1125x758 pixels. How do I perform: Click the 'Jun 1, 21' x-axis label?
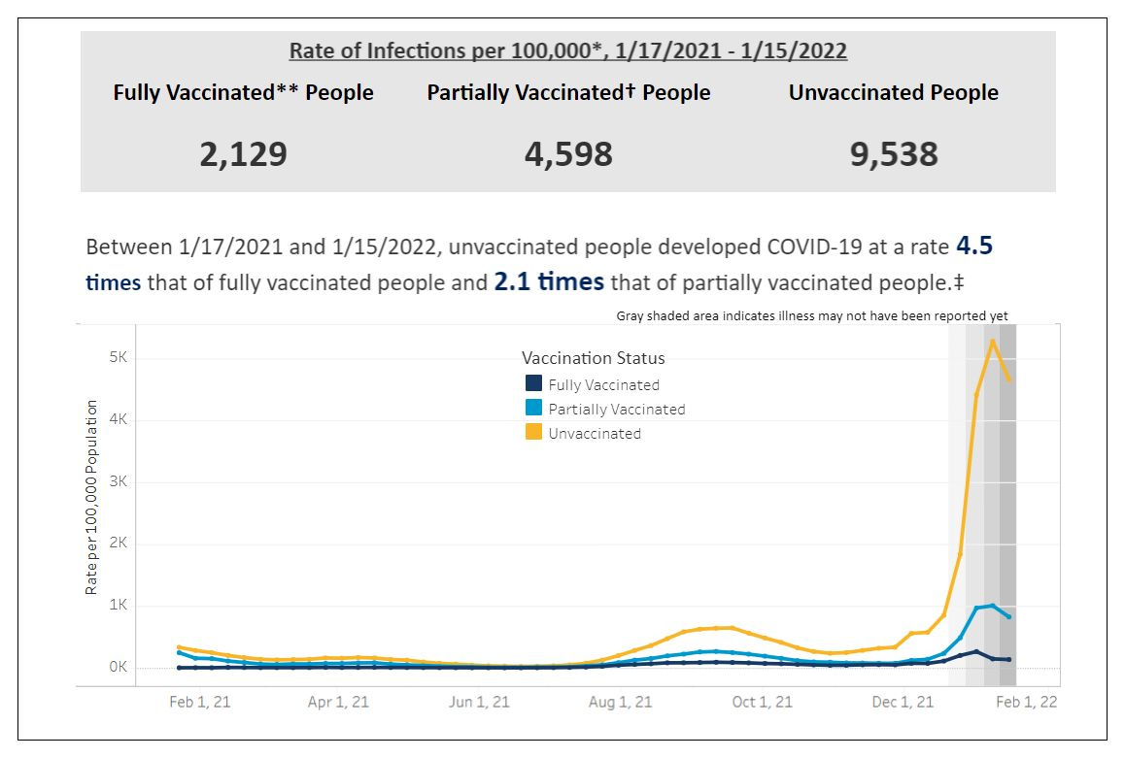(479, 702)
